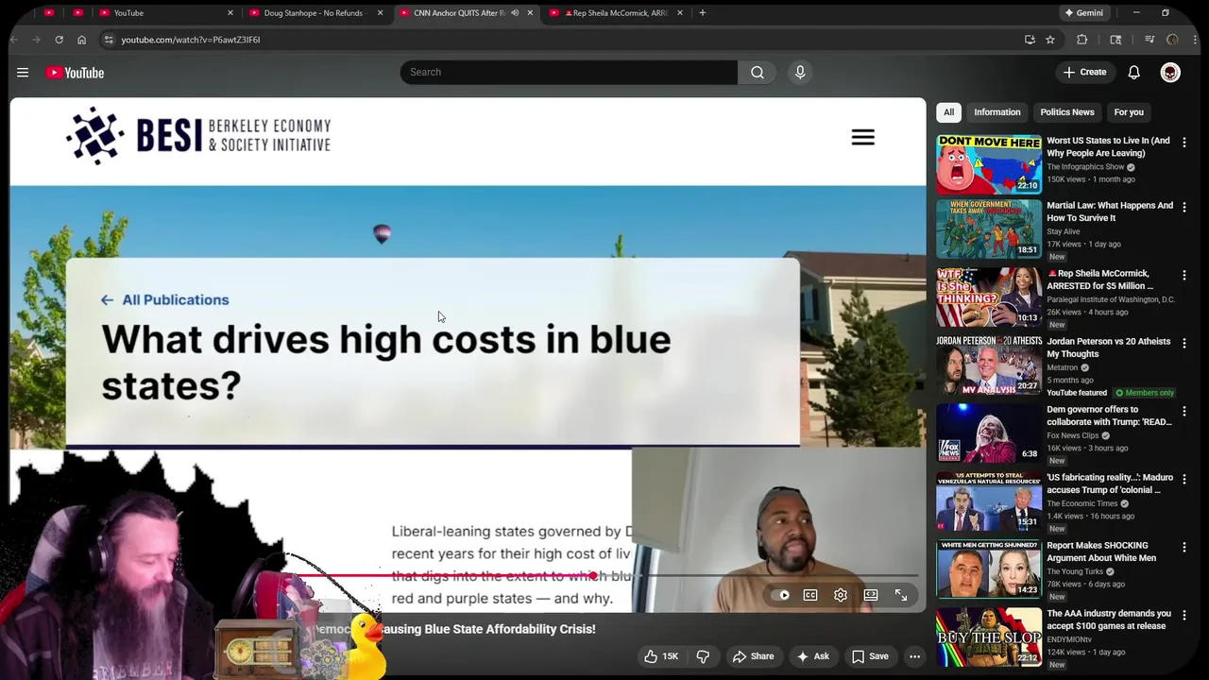
Task: Switch player to theater mode
Action: pyautogui.click(x=871, y=595)
